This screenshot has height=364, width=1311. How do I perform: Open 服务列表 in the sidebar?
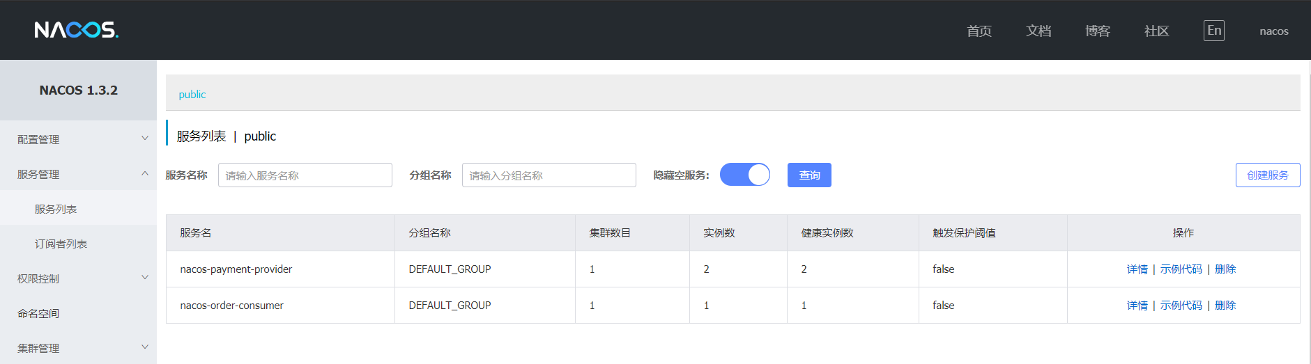click(x=56, y=209)
